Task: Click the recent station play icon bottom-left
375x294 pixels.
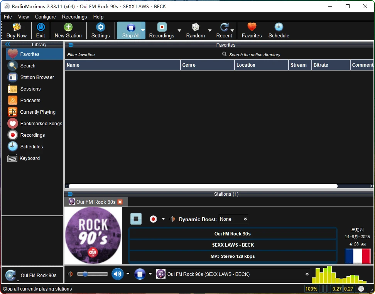Action: [10, 275]
